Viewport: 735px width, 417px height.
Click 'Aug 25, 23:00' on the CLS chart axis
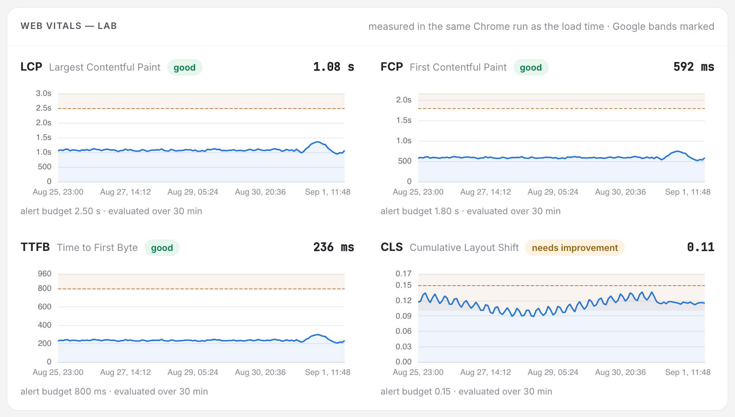pos(418,373)
